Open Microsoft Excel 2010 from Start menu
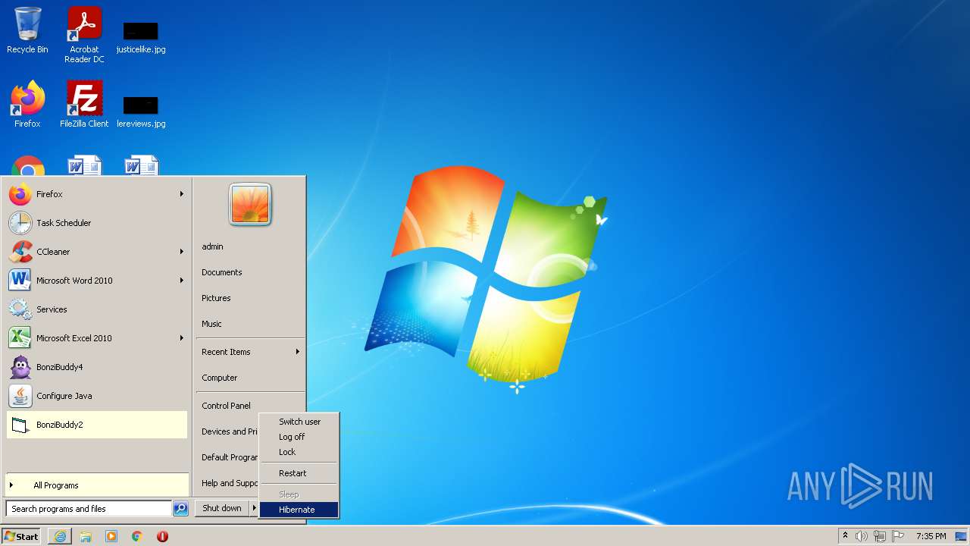 pyautogui.click(x=96, y=338)
